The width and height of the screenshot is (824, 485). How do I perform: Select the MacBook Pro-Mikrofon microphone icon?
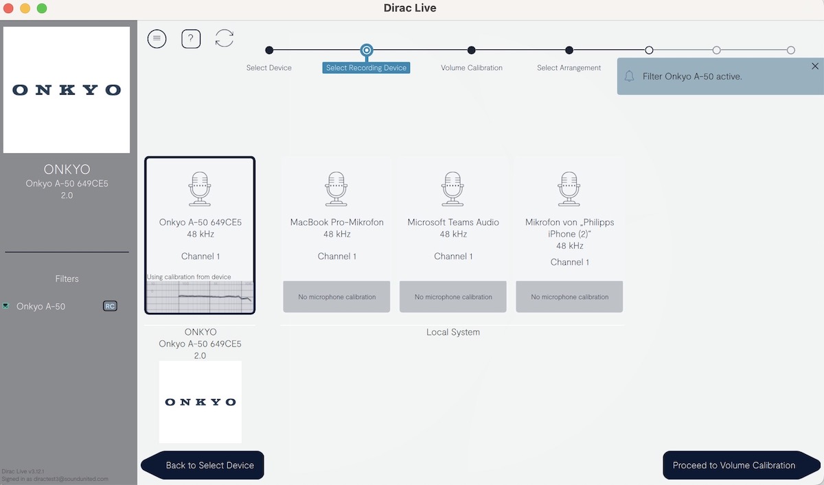(336, 189)
